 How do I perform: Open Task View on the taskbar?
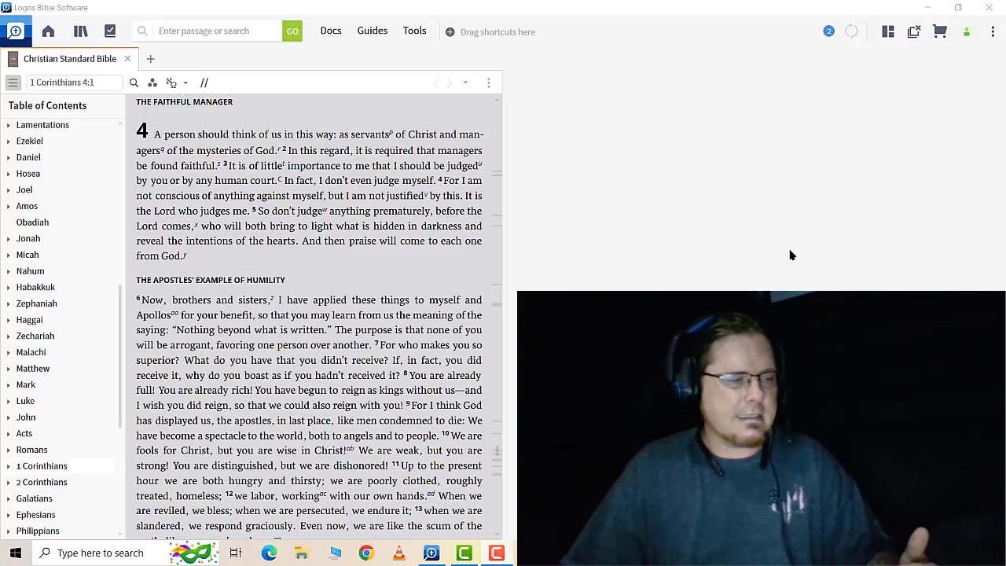(235, 553)
